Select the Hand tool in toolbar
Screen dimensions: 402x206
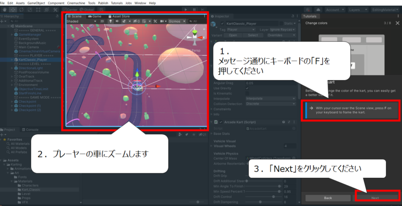click(x=5, y=10)
